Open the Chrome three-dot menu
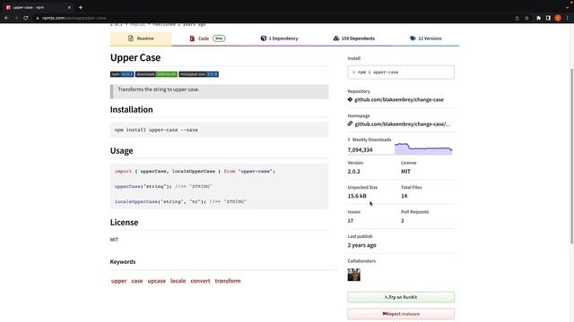This screenshot has width=574, height=322. coord(568,18)
